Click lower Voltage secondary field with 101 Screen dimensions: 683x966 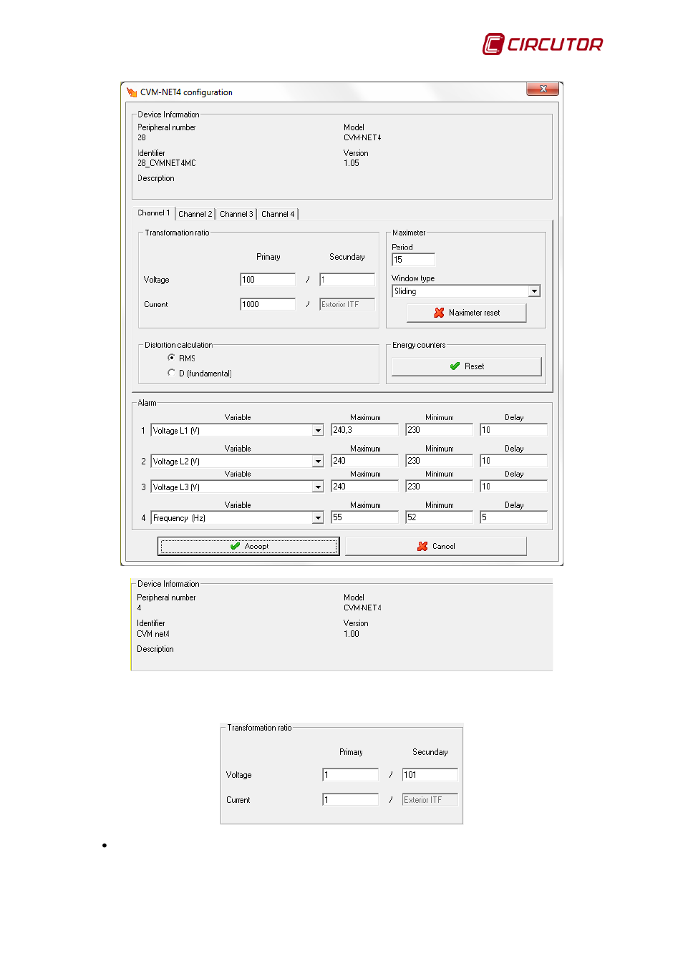430,775
